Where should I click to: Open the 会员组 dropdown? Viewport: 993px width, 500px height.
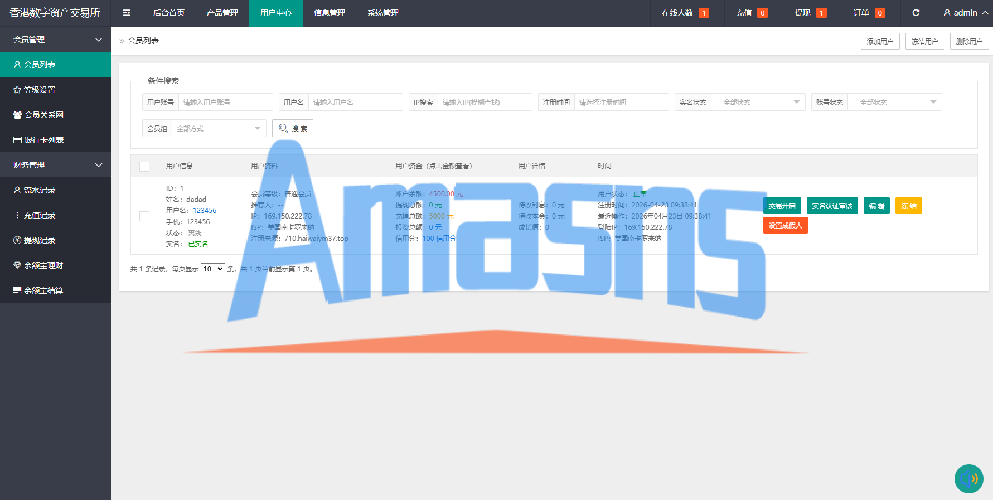click(219, 128)
